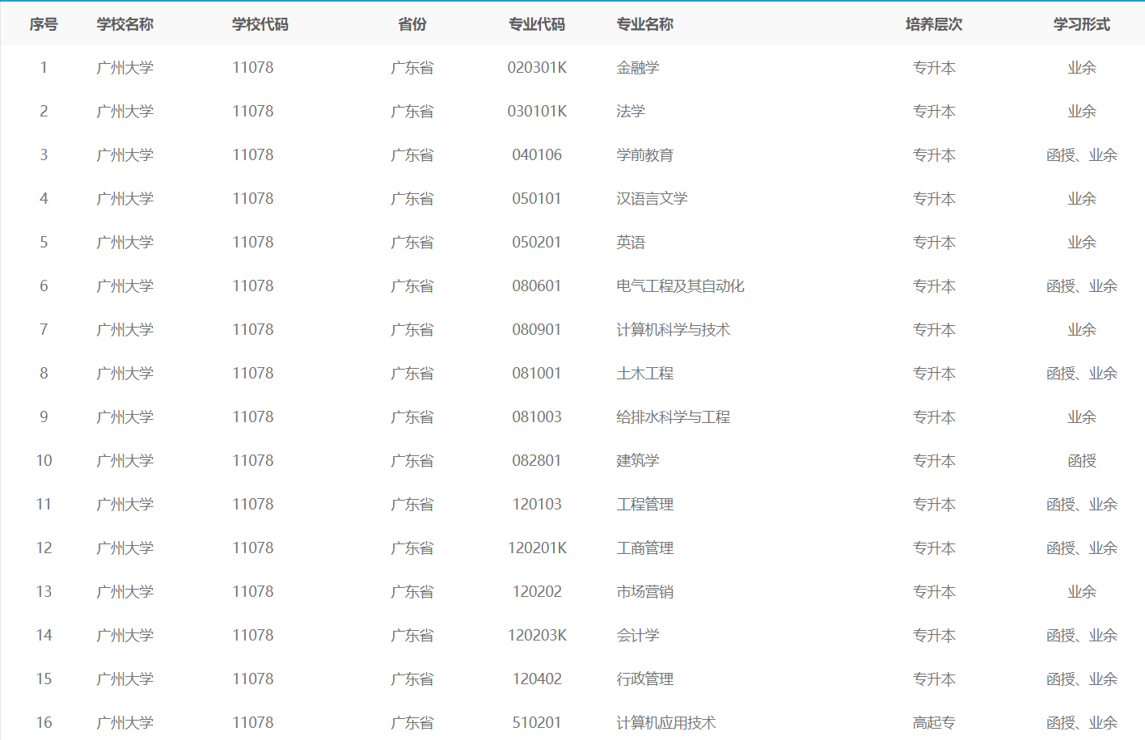Screen dimensions: 1145x740
Task: Click 广州大学 in row number 1
Action: (x=125, y=68)
